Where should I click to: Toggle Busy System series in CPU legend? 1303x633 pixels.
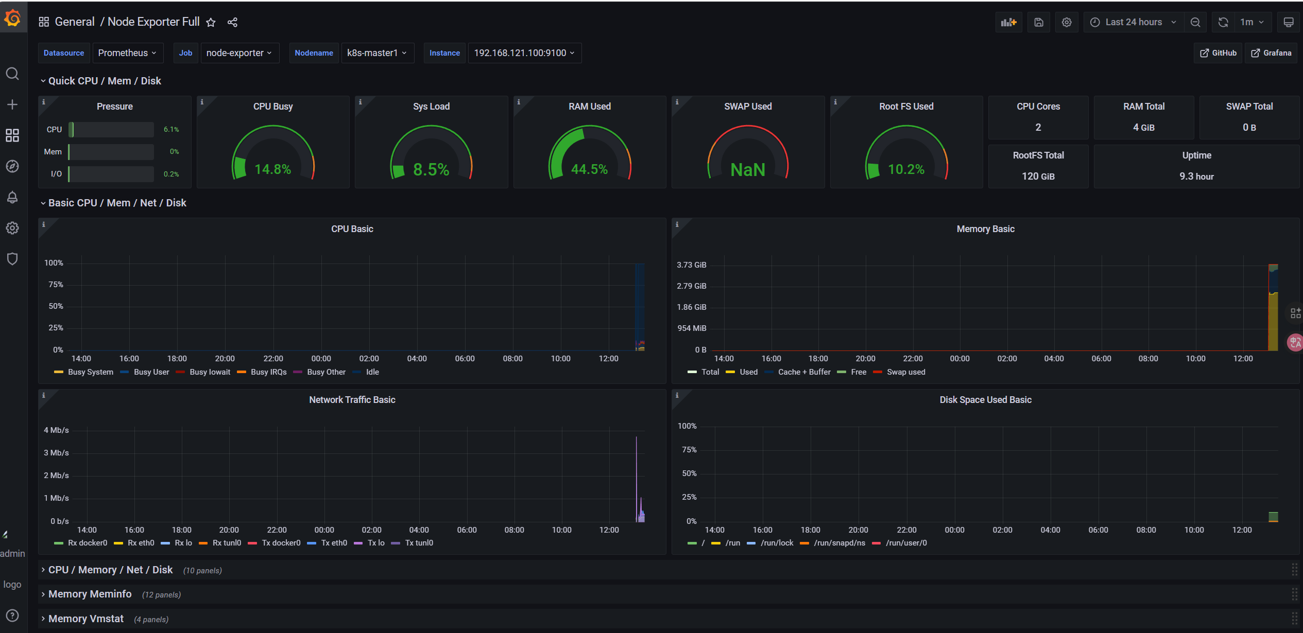pos(90,372)
